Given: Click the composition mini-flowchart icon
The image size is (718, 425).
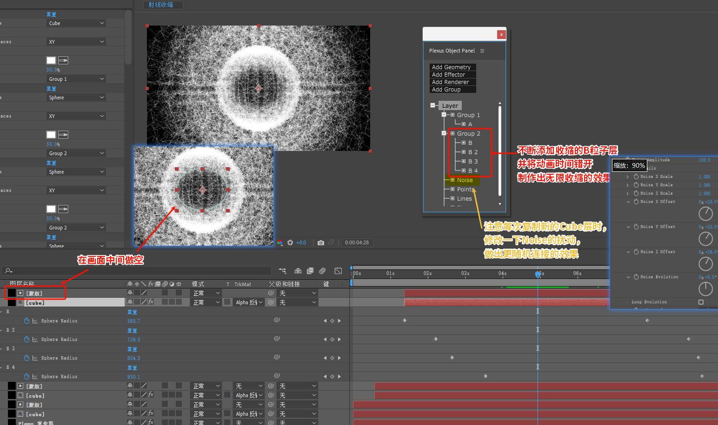Looking at the screenshot, I should click(282, 270).
